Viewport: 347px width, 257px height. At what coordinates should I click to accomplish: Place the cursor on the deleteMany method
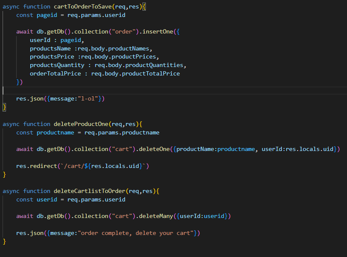[156, 216]
